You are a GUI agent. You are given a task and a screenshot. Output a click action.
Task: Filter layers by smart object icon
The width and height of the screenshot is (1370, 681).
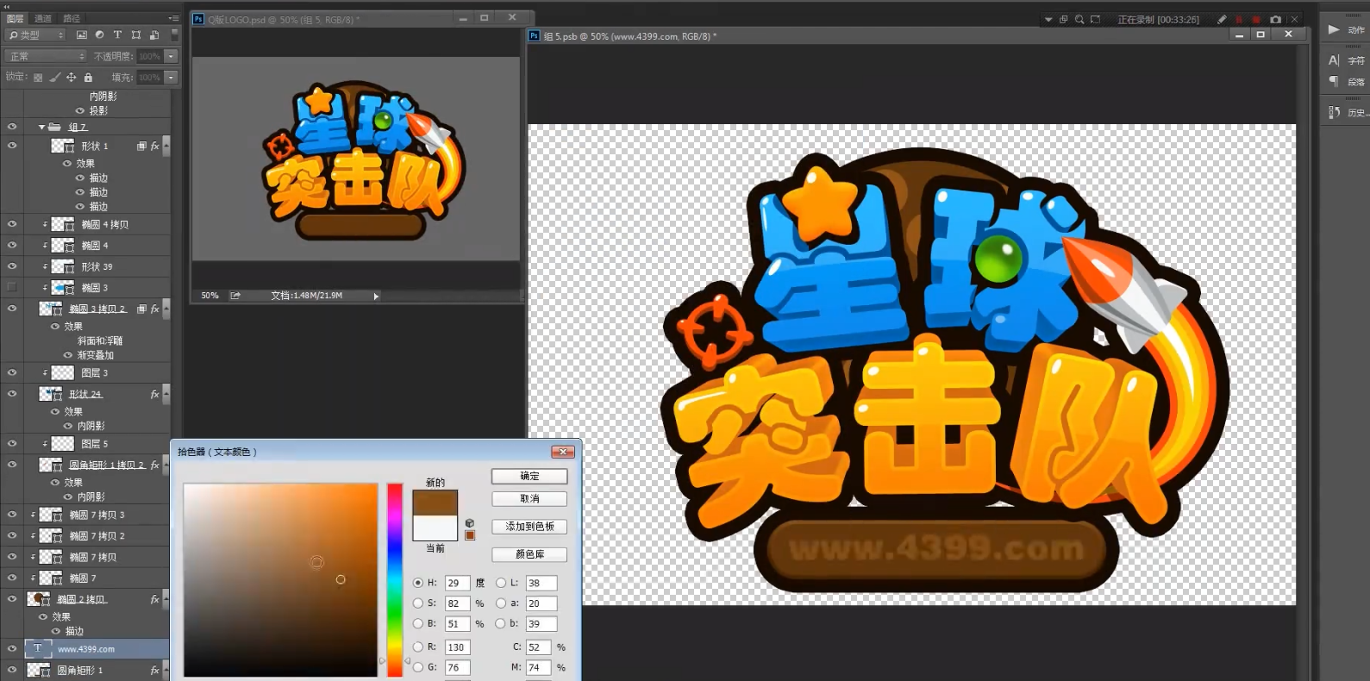click(x=153, y=35)
